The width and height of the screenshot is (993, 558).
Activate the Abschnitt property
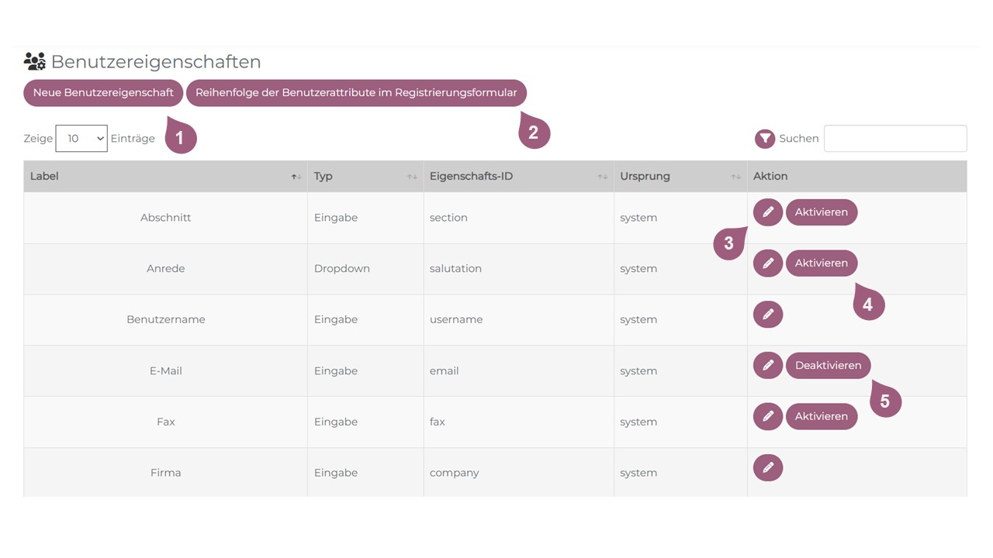821,212
